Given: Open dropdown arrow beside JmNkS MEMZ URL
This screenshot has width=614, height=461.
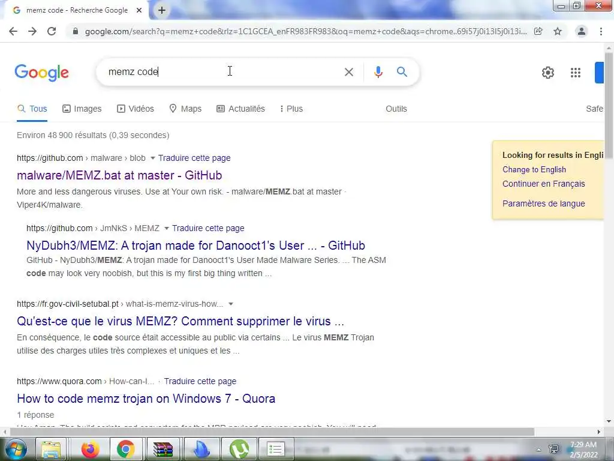Looking at the screenshot, I should (167, 228).
